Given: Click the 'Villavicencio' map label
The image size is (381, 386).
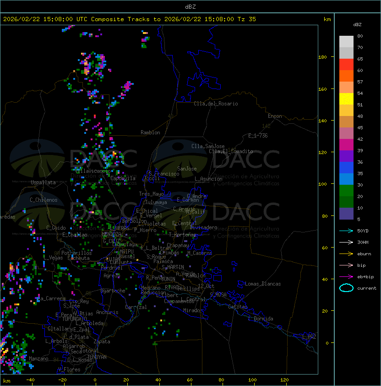Looking at the screenshot, I should pos(93,171).
